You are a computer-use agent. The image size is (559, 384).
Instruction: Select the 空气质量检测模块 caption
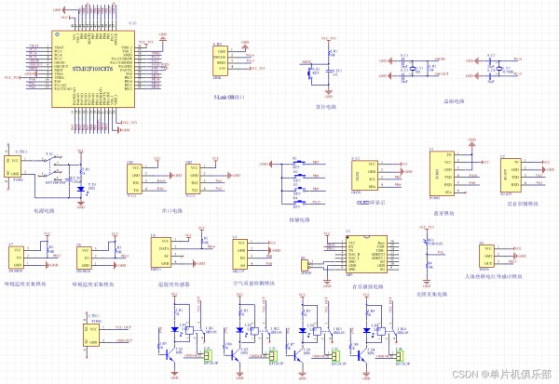click(253, 284)
